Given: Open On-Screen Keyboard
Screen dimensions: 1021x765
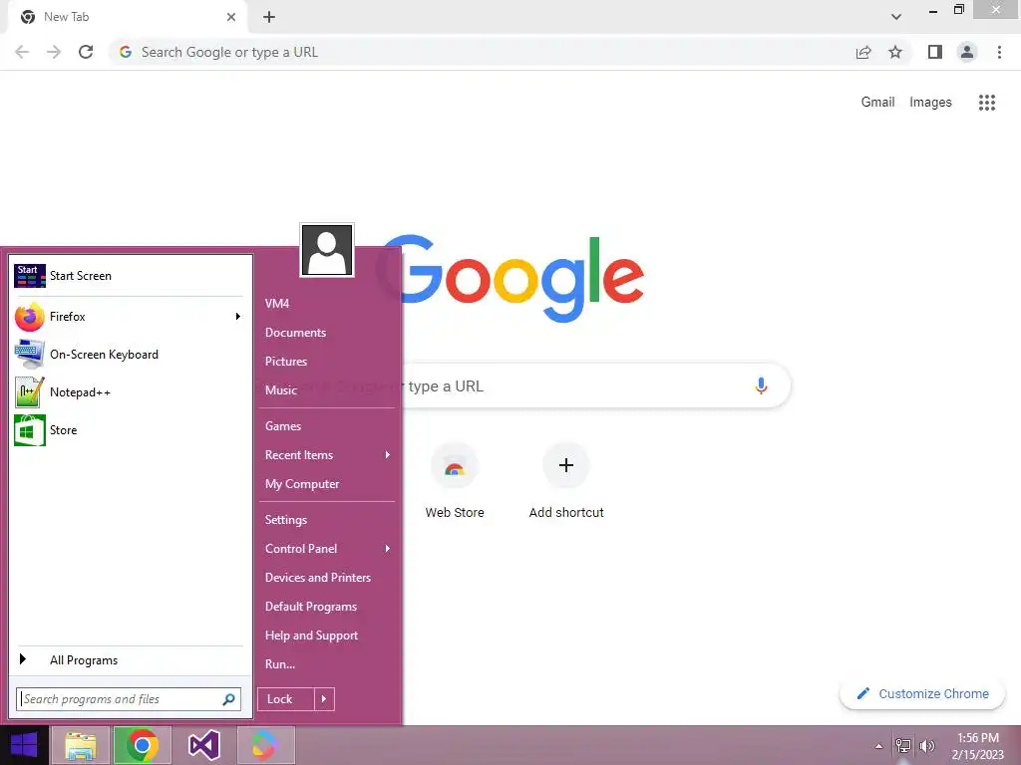Looking at the screenshot, I should point(131,355).
